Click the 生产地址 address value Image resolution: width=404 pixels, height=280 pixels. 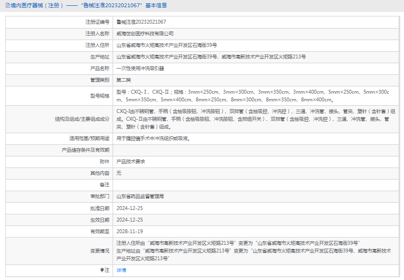coord(211,56)
